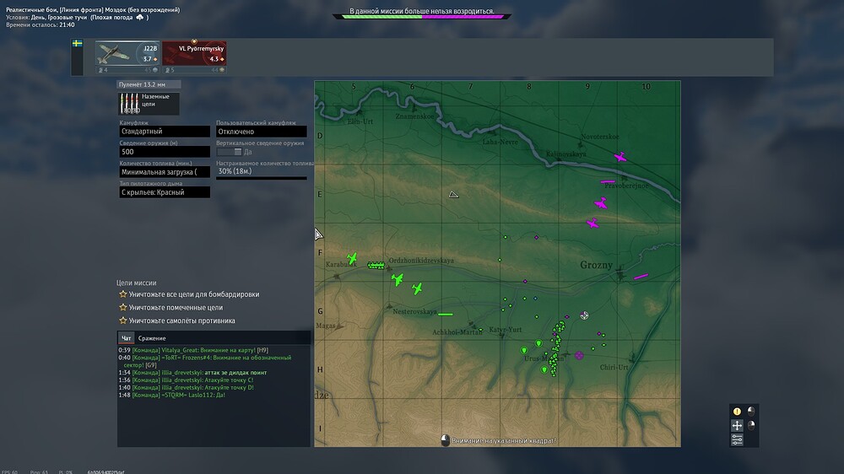Click the yellow attention exclamation icon
The image size is (844, 474).
(x=737, y=412)
